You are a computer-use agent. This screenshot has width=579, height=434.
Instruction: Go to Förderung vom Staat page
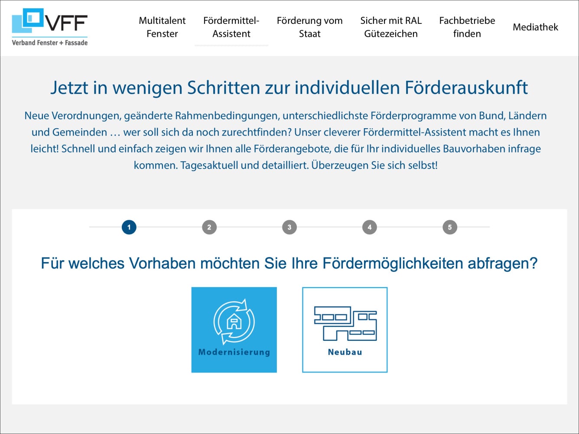point(309,27)
